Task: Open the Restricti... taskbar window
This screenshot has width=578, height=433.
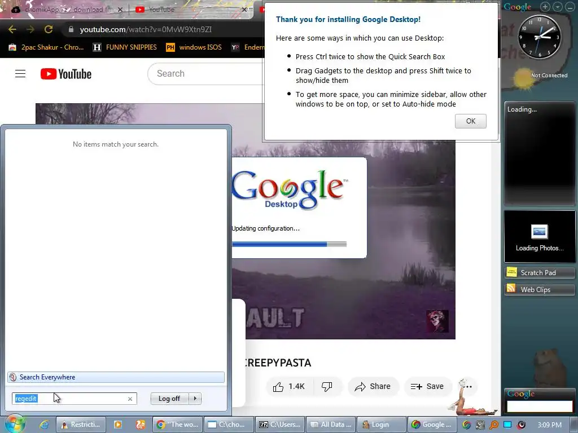Action: click(81, 425)
